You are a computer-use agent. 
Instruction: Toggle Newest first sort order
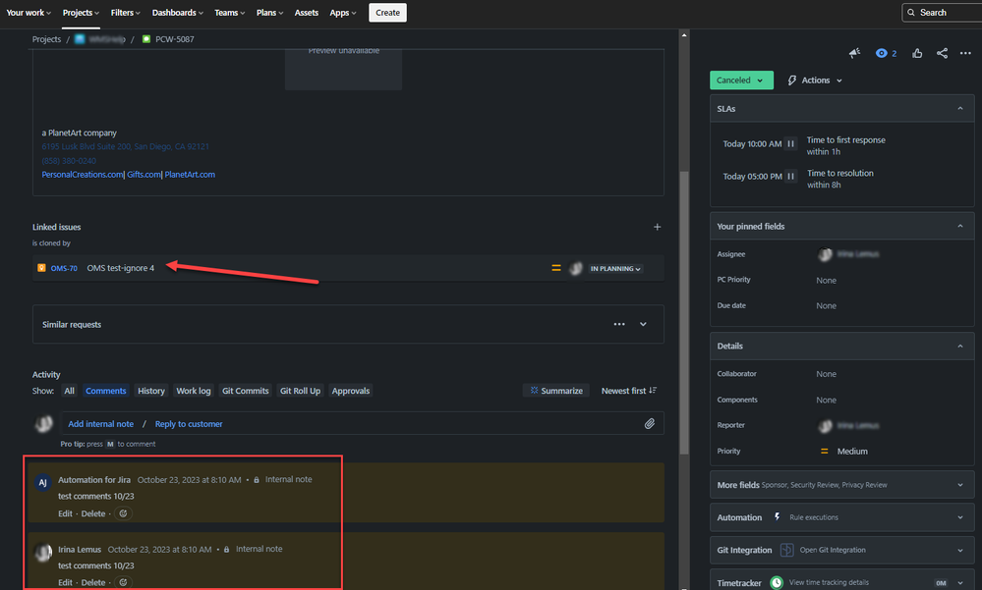[629, 391]
